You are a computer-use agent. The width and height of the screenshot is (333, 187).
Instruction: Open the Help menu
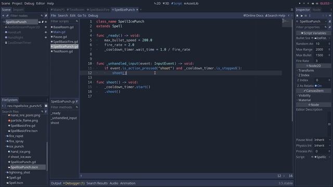[50, 4]
